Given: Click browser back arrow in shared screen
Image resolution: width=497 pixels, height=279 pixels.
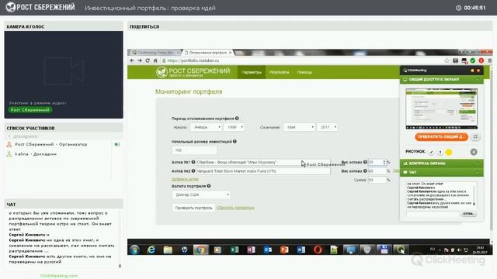Looking at the screenshot, I should (132, 60).
